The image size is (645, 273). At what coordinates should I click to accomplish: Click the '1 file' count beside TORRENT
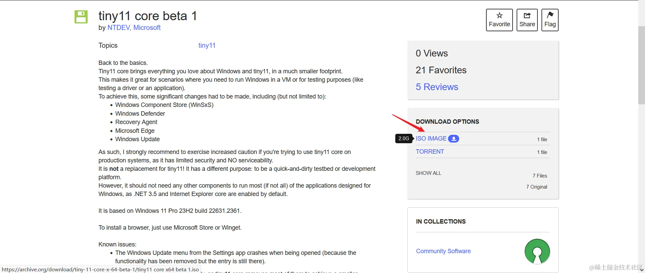click(x=542, y=152)
